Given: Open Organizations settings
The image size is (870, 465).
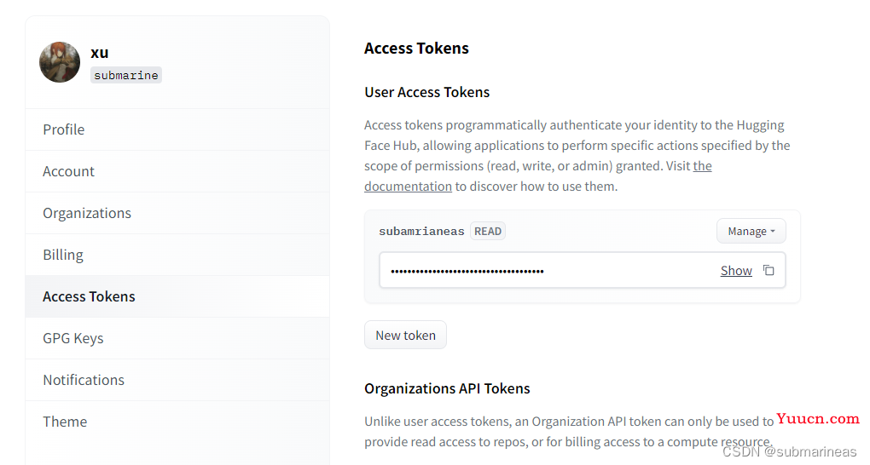Looking at the screenshot, I should (x=177, y=214).
